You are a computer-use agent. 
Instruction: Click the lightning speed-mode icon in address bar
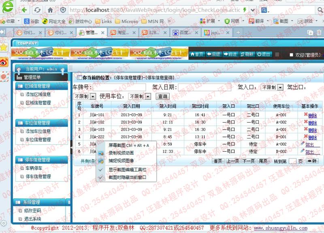[x=245, y=10]
